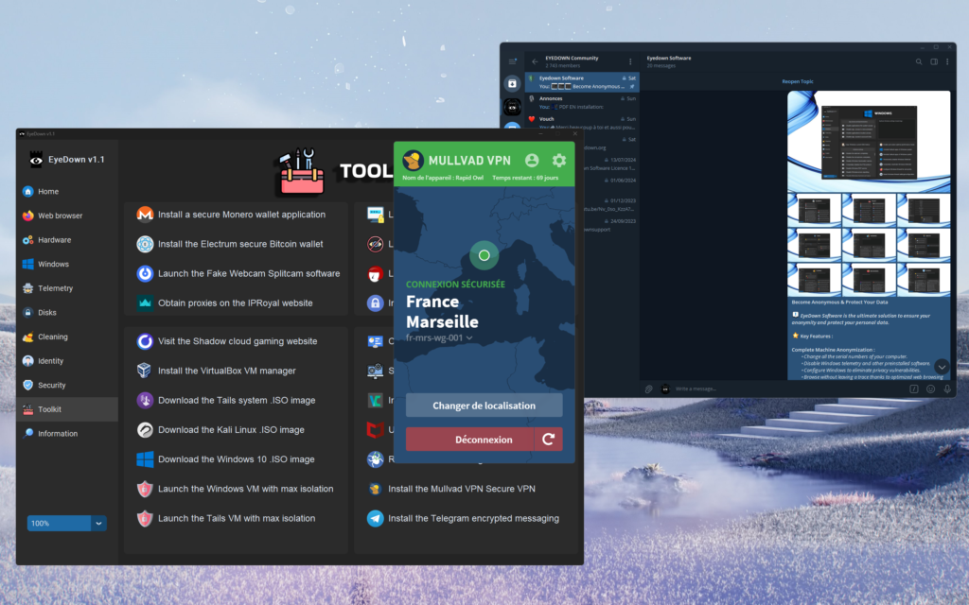
Task: Click the attach file paperclip icon
Action: (x=648, y=389)
